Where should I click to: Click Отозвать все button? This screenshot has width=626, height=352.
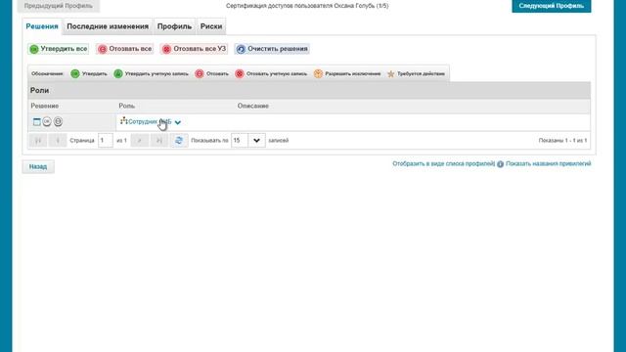(x=125, y=49)
